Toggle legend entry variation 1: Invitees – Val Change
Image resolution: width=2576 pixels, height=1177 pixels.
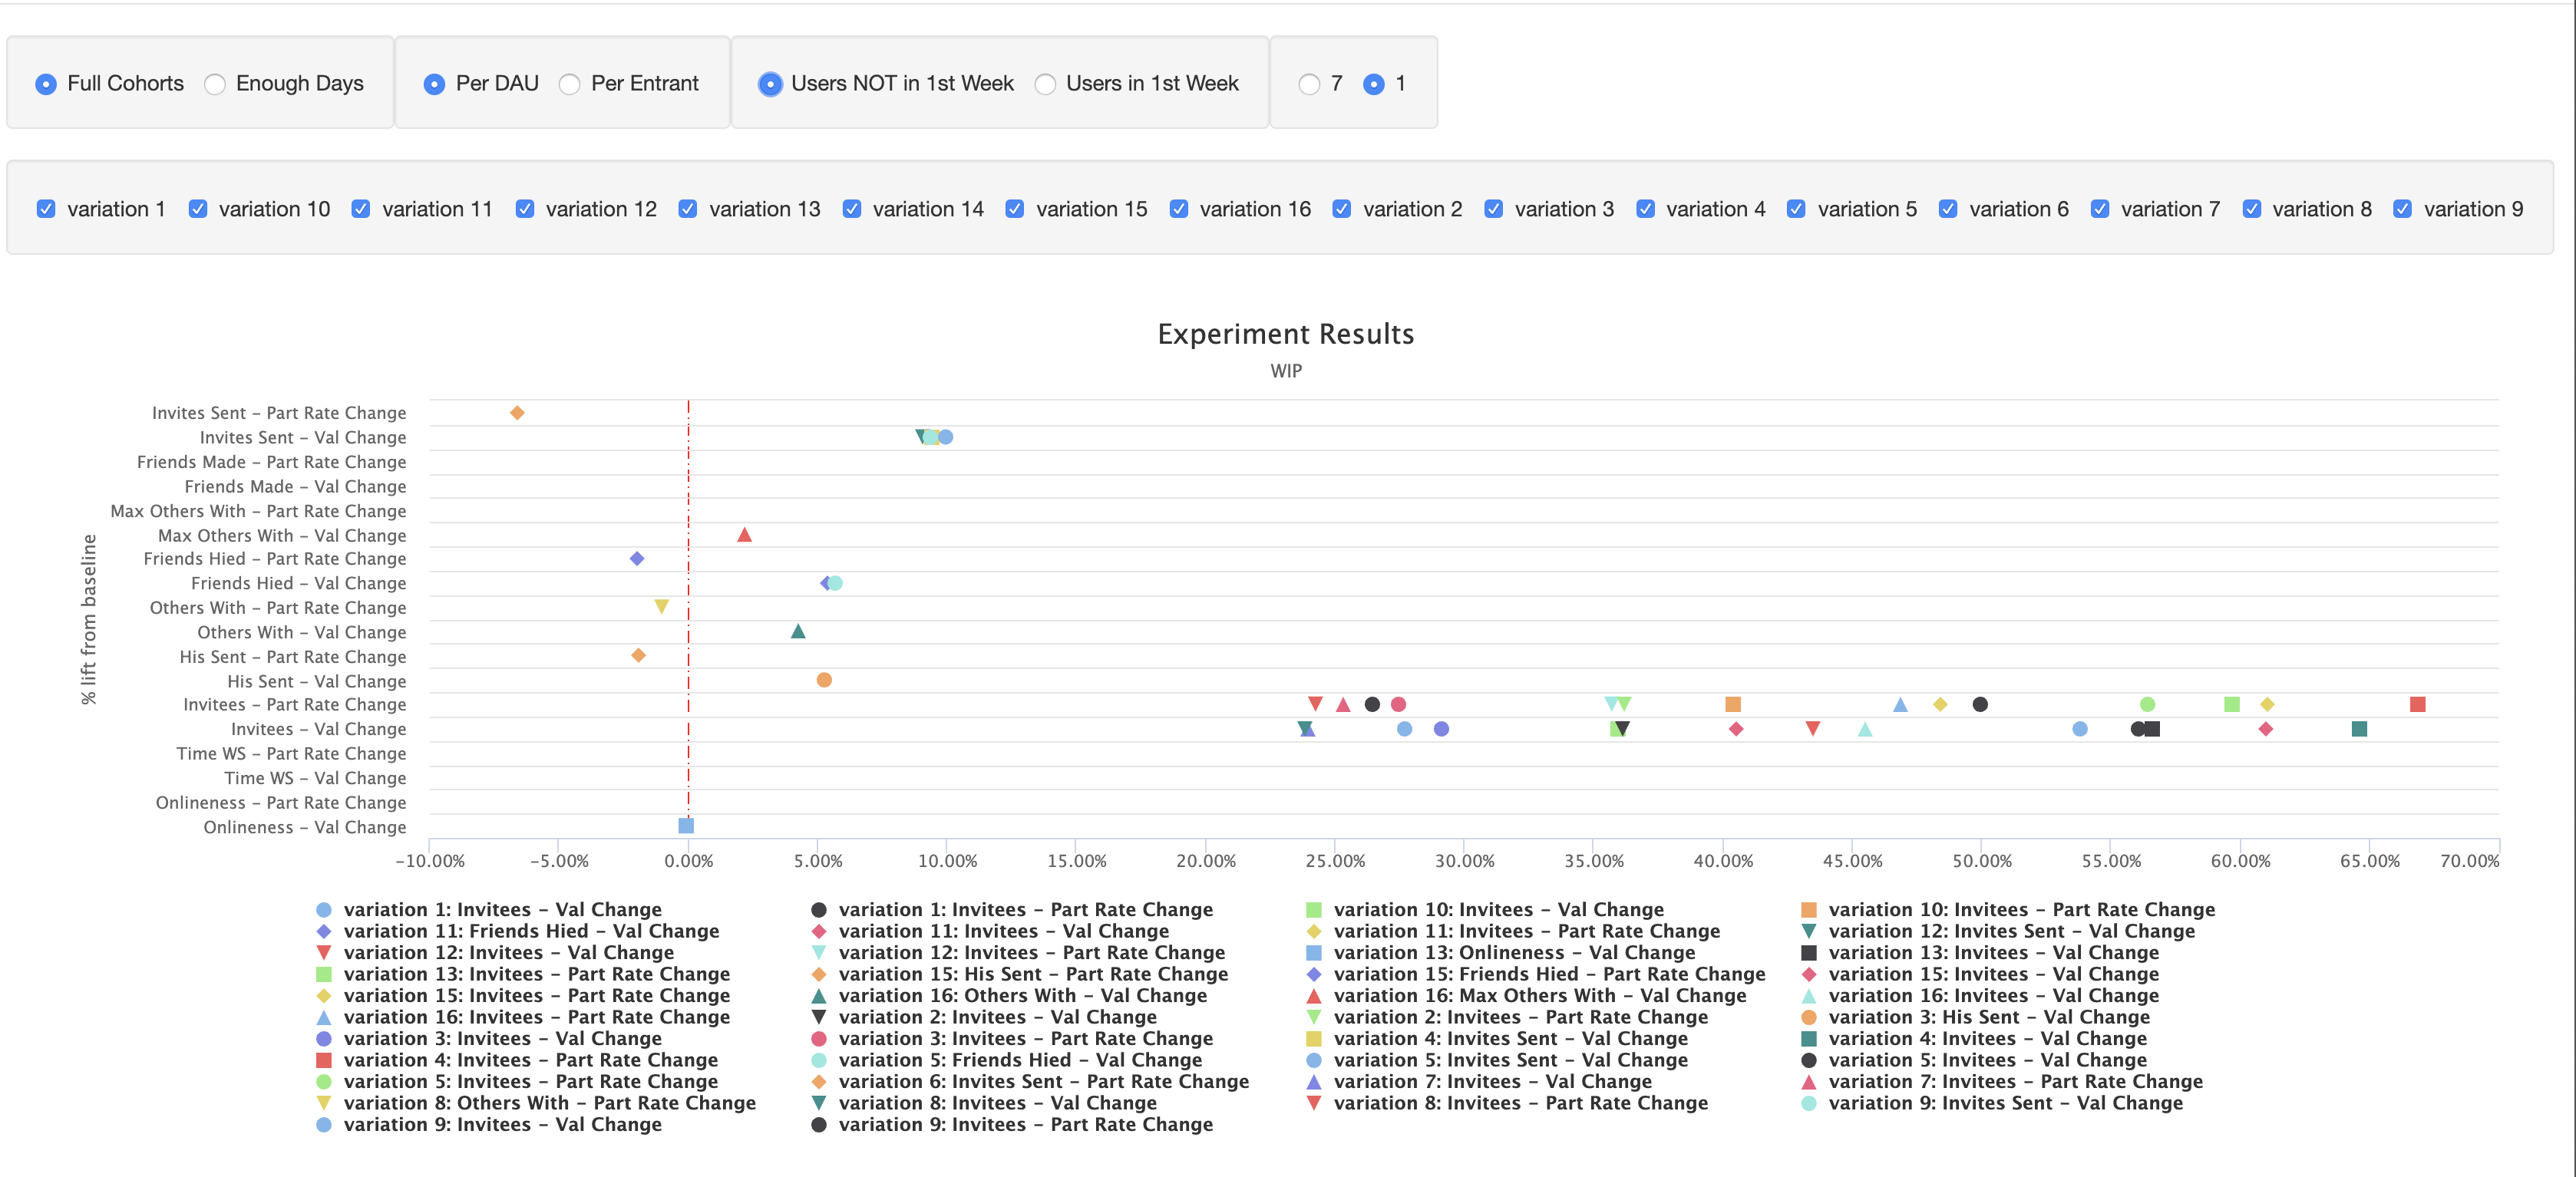click(x=502, y=909)
